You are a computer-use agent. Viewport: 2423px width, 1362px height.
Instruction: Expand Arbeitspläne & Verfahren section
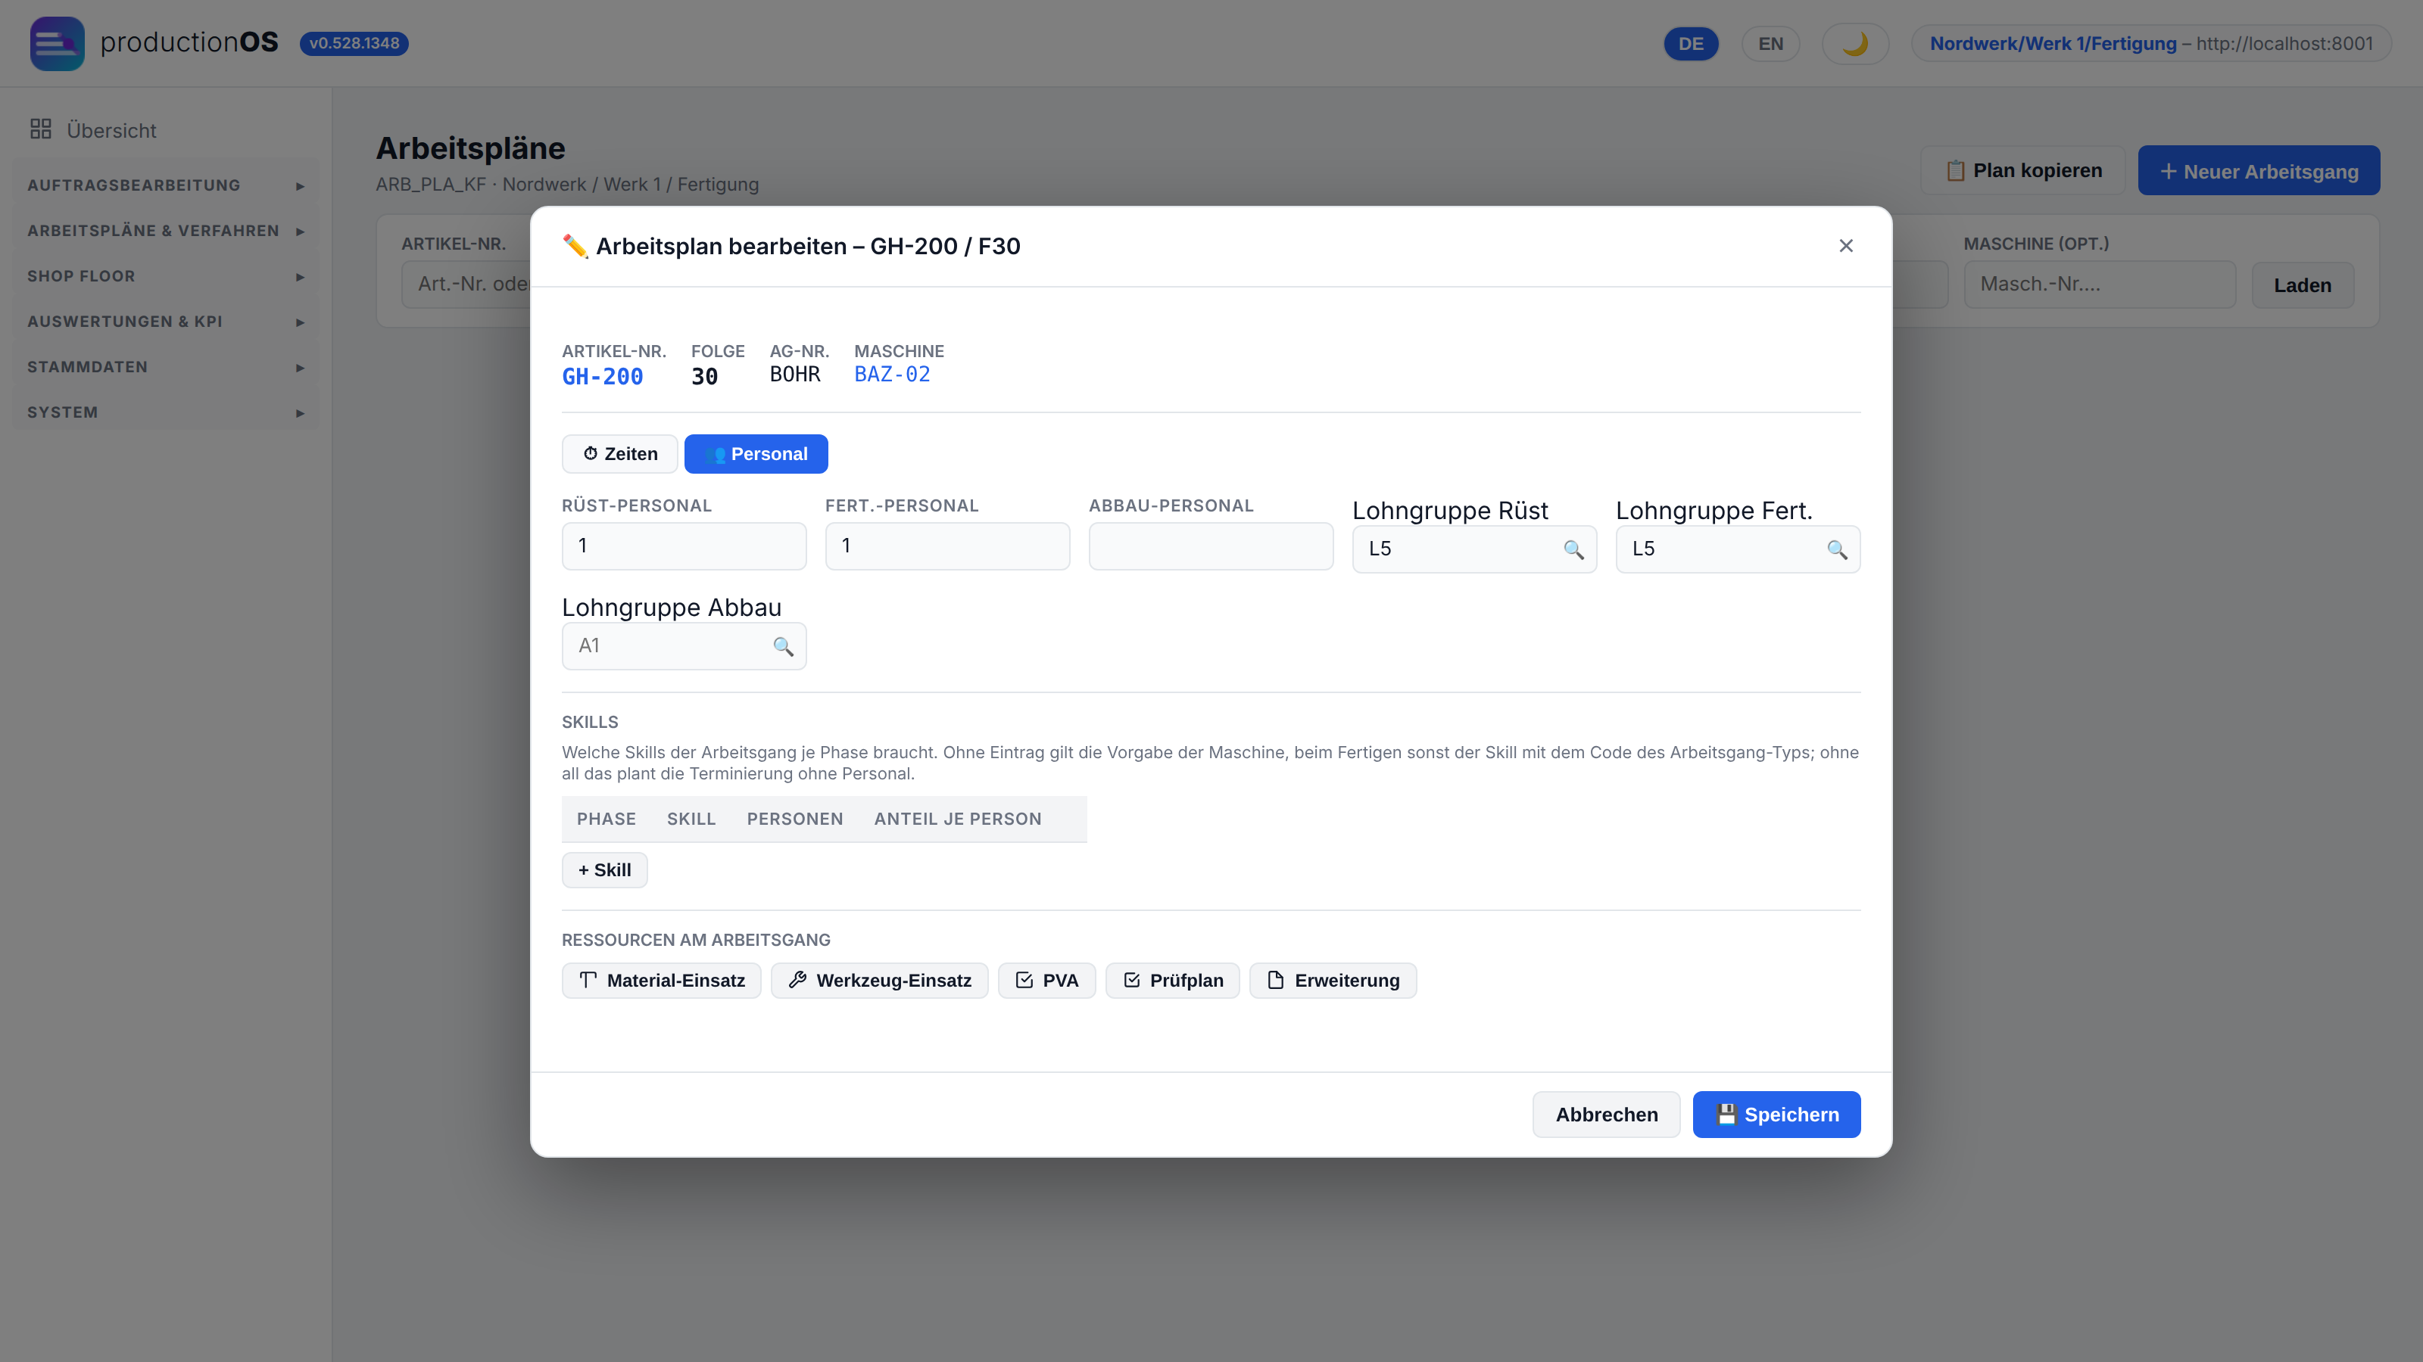coord(166,230)
